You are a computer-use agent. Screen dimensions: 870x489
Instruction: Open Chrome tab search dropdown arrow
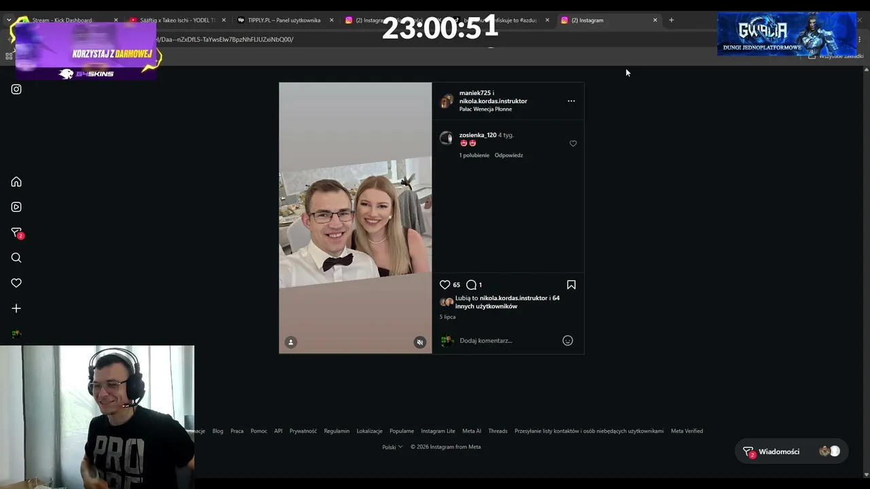[9, 20]
